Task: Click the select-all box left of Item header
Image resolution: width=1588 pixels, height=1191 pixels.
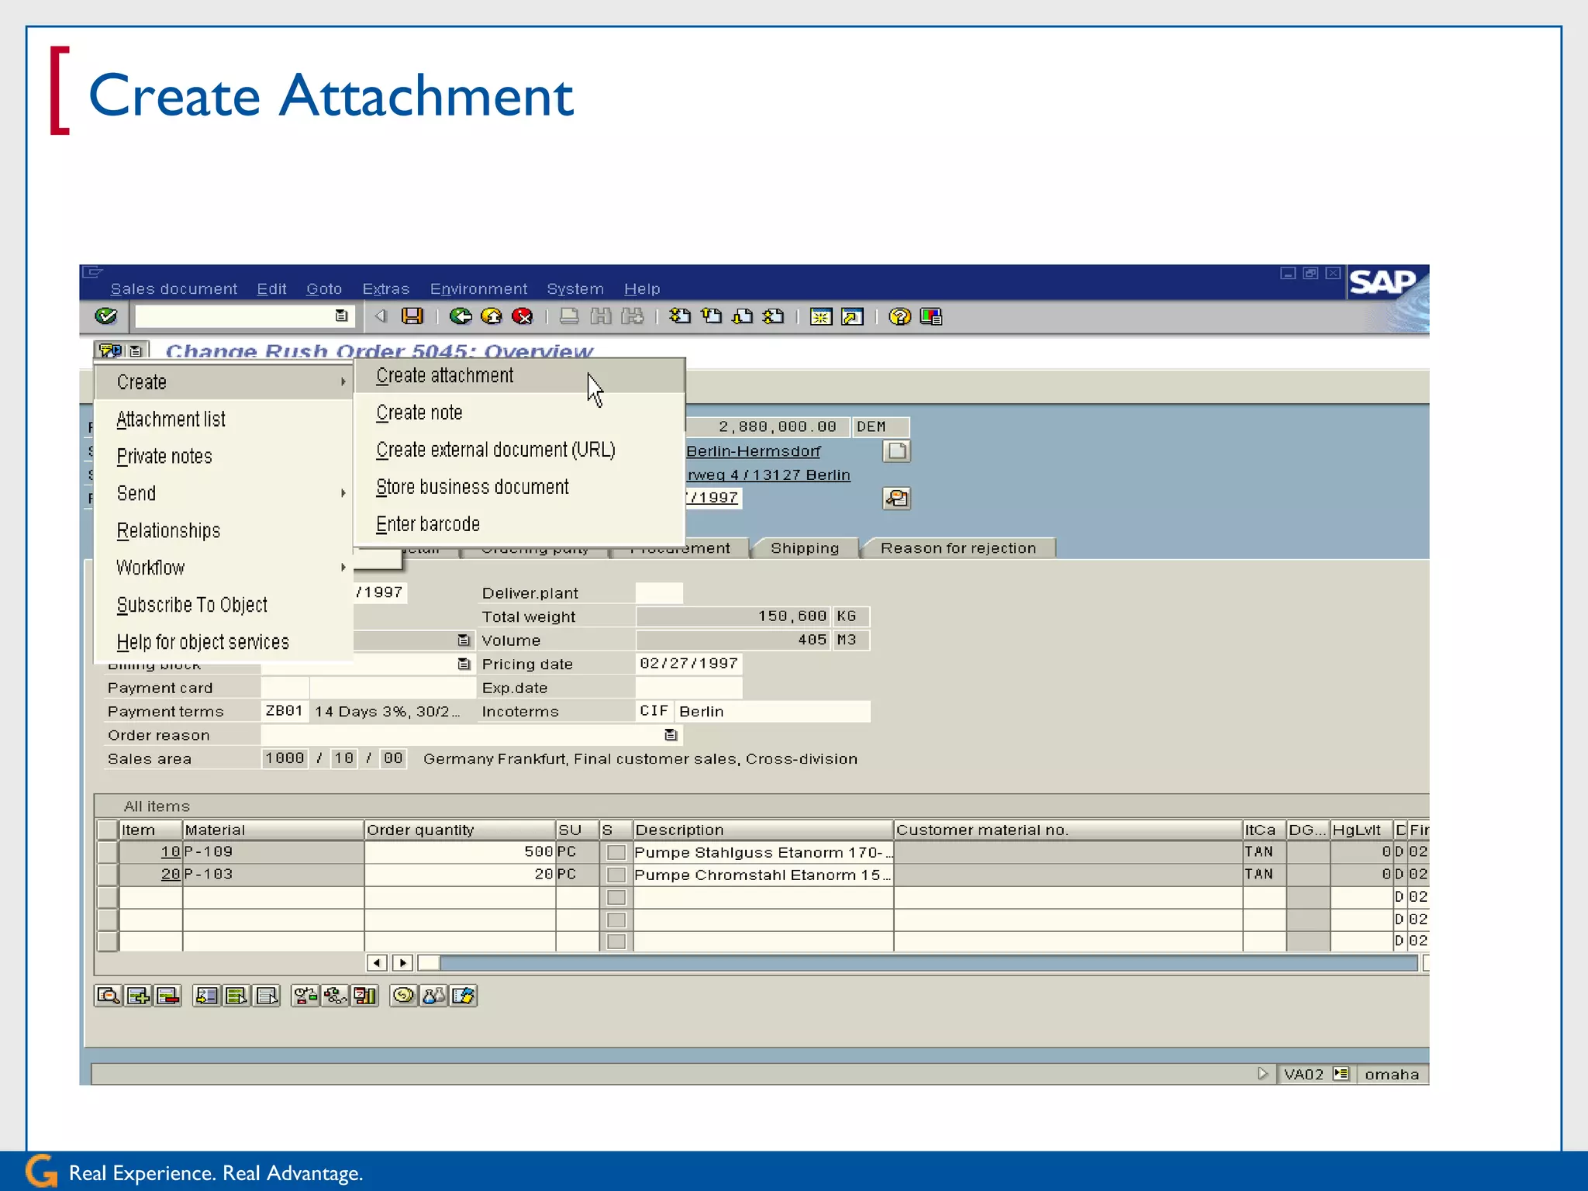Action: pos(108,830)
